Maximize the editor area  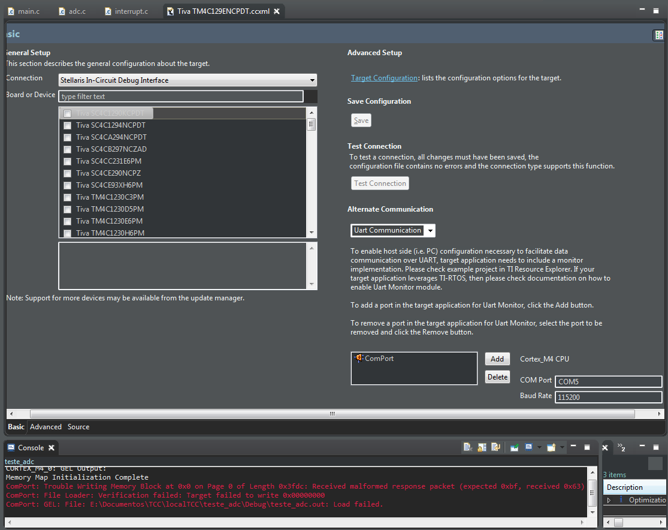point(656,11)
